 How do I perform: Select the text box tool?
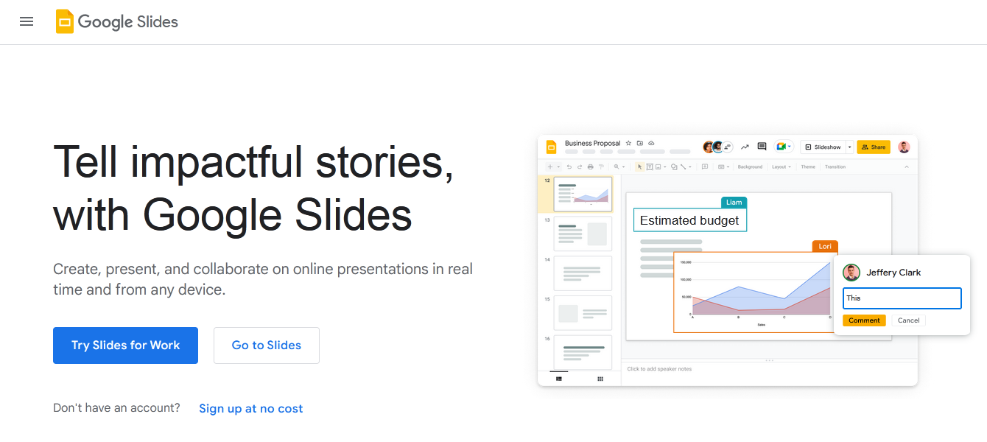point(650,167)
